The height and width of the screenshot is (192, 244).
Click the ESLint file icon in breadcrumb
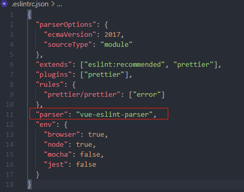pyautogui.click(x=4, y=4)
